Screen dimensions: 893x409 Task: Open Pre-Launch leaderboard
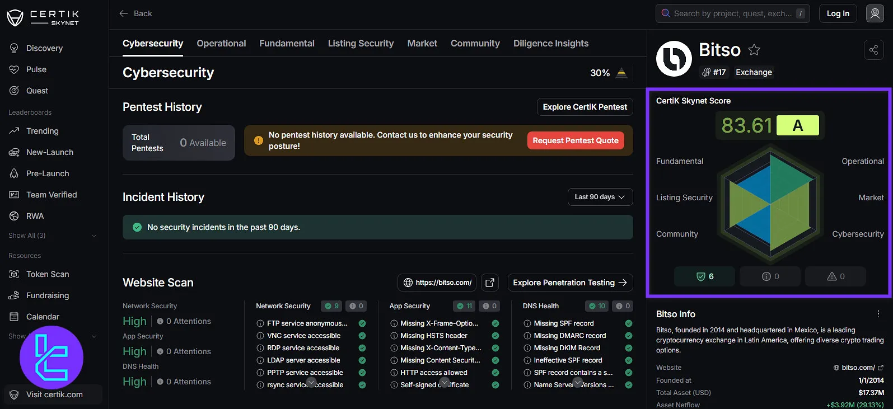click(x=48, y=173)
